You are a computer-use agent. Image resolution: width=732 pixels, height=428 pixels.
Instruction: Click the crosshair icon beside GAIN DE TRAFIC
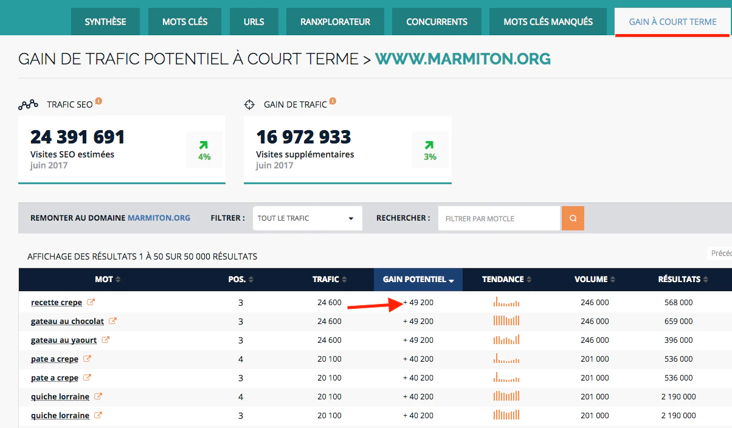click(249, 105)
